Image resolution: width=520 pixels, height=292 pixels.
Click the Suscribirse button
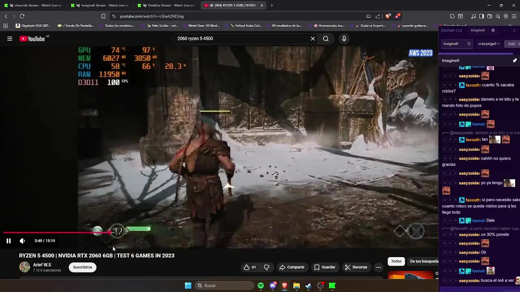tap(82, 267)
